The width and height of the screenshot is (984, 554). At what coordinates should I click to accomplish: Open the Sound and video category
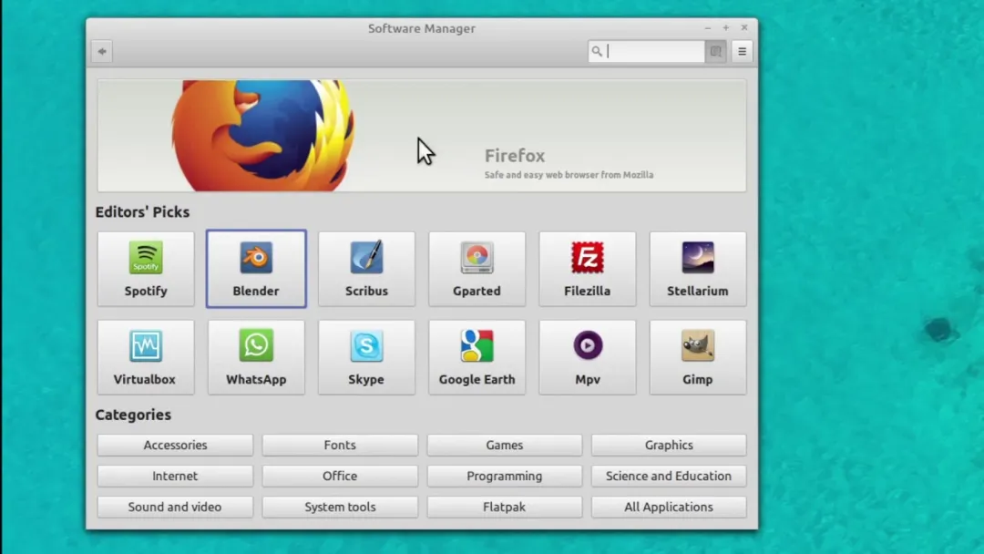[x=175, y=507]
